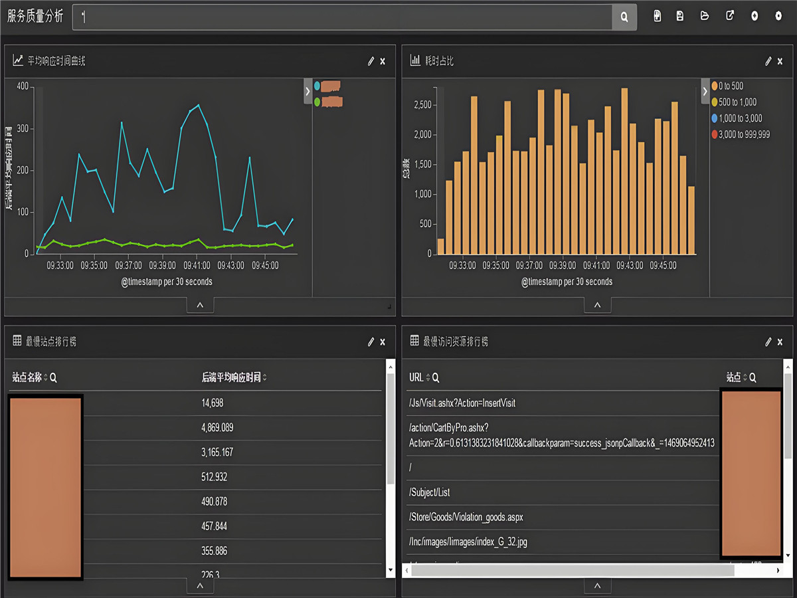Image resolution: width=797 pixels, height=598 pixels.
Task: Click table icon beside 最慢站点排行榜 title
Action: pyautogui.click(x=17, y=341)
